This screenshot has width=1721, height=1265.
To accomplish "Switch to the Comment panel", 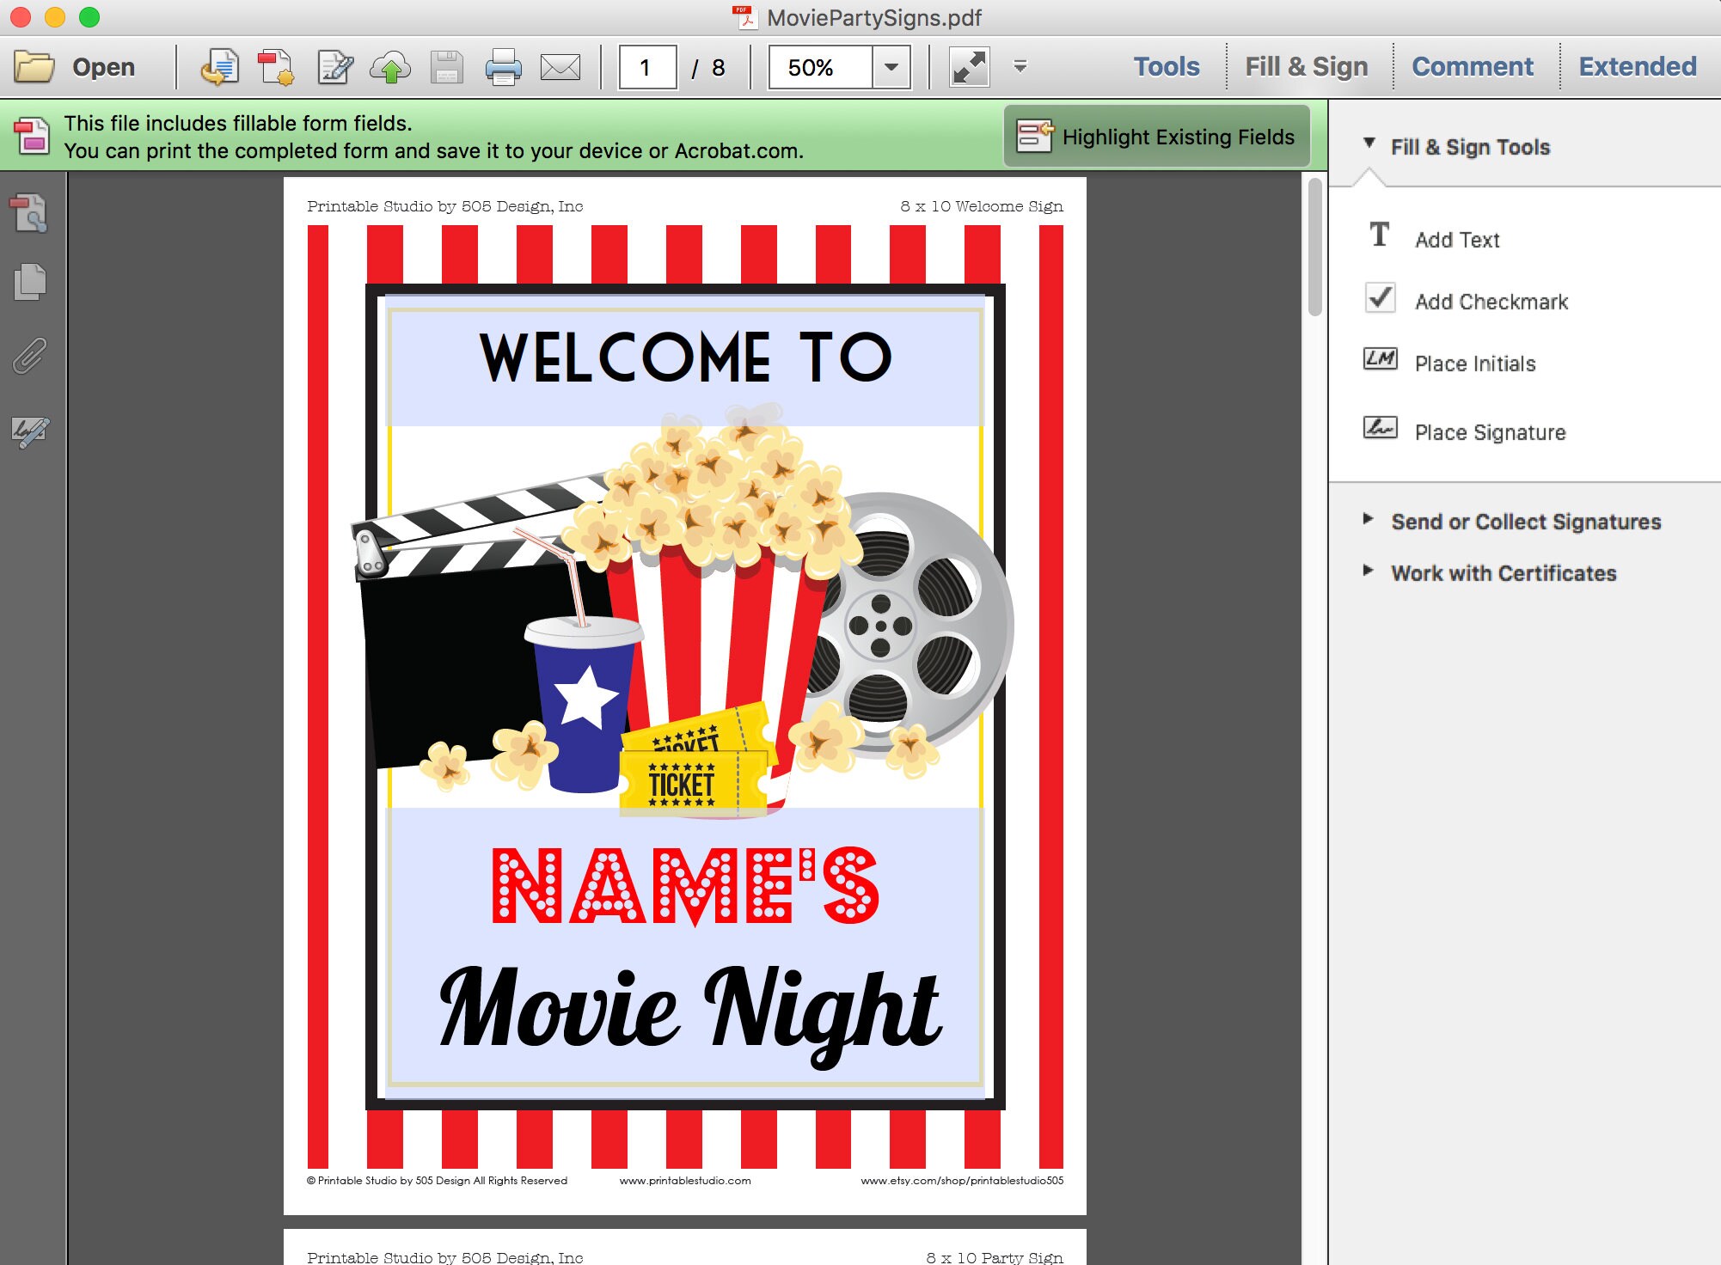I will point(1473,65).
